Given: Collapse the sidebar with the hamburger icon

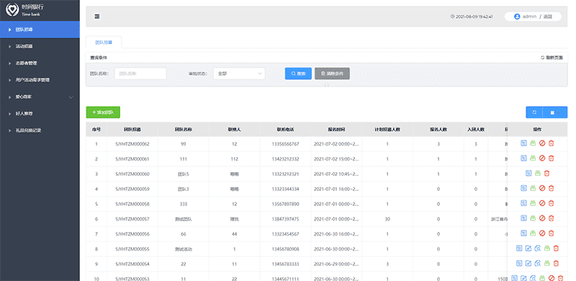Looking at the screenshot, I should 97,16.
